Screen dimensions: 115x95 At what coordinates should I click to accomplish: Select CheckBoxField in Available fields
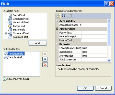(x=21, y=19)
